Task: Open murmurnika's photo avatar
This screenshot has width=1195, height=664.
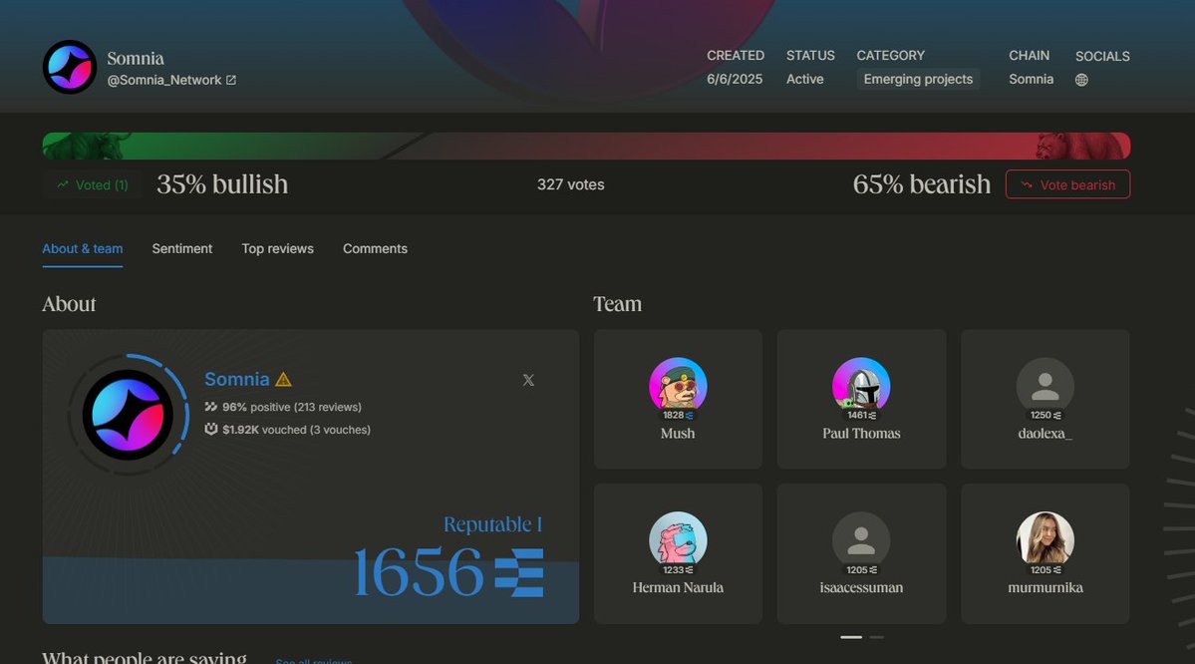Action: [x=1045, y=540]
